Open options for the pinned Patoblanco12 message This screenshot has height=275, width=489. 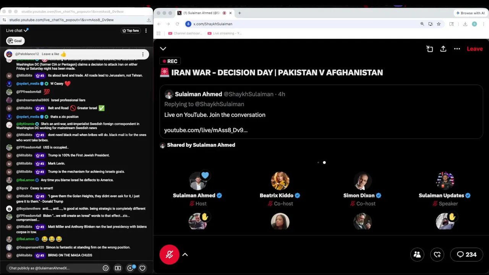tap(143, 54)
